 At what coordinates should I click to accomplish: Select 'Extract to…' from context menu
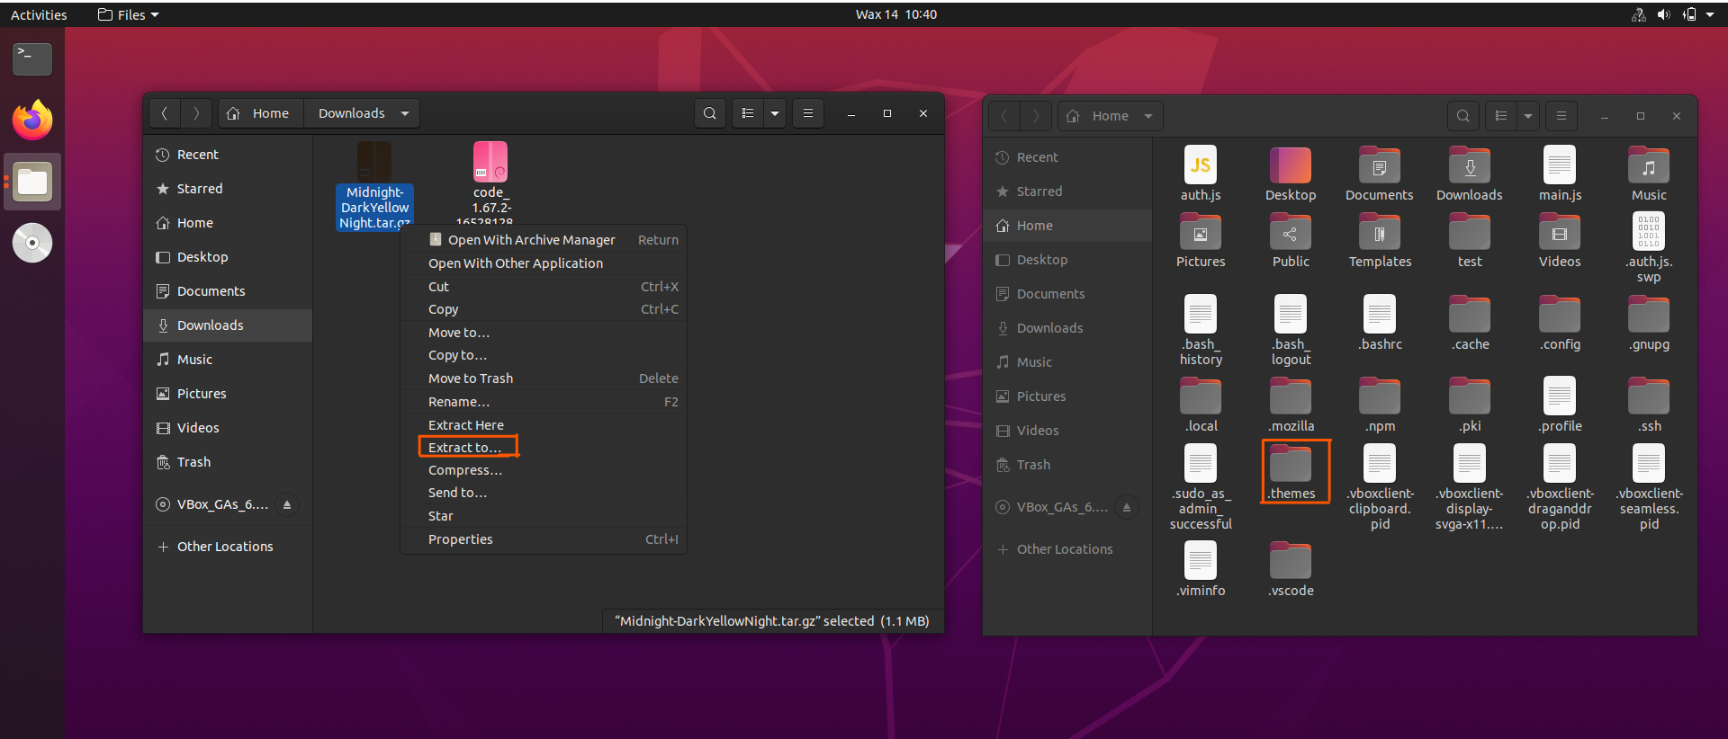[465, 448]
